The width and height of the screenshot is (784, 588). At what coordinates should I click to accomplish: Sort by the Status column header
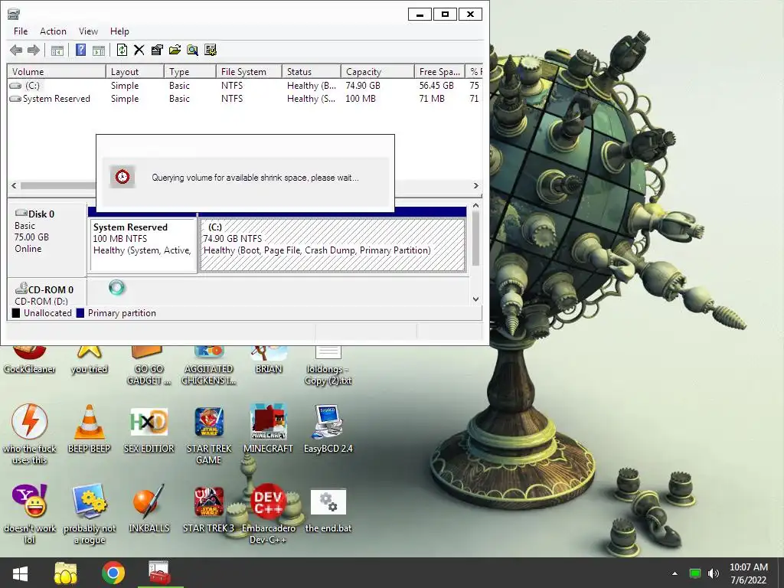tap(312, 71)
